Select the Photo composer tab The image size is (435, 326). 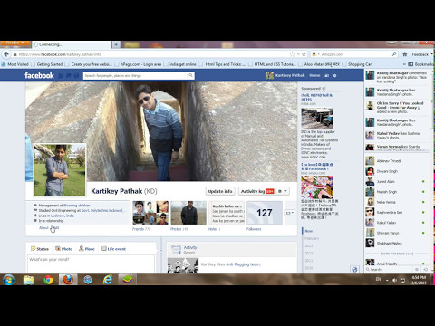point(64,249)
